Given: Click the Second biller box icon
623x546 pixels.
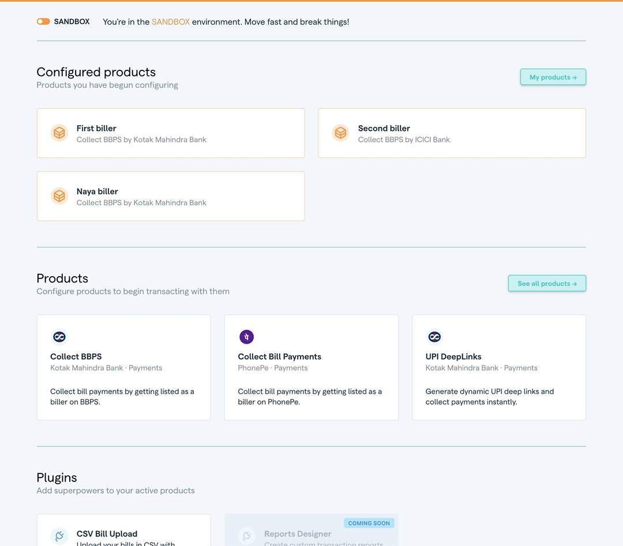Looking at the screenshot, I should point(341,133).
